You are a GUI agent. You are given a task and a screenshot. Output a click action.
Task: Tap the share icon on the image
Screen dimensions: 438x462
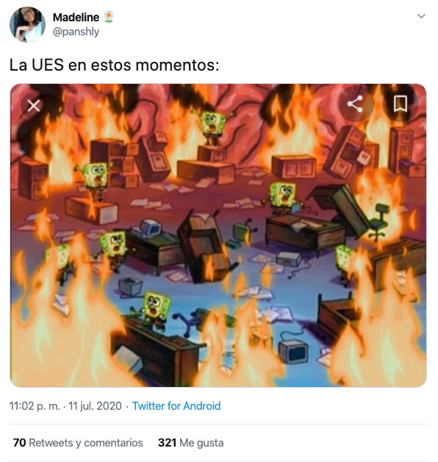(x=355, y=104)
